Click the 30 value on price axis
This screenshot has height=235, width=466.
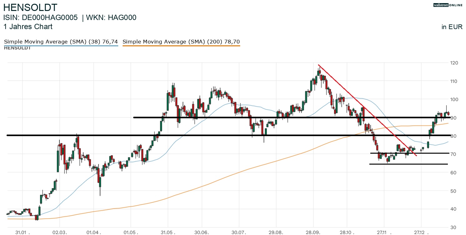click(x=453, y=227)
